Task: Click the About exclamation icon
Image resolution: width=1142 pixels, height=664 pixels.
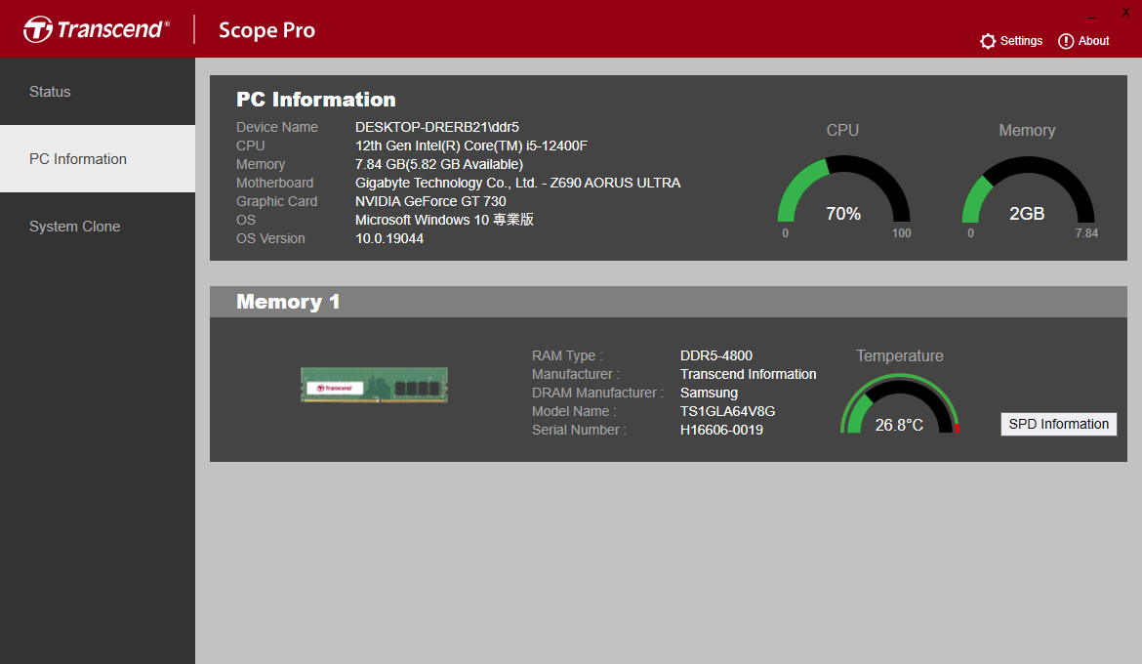Action: pyautogui.click(x=1066, y=42)
